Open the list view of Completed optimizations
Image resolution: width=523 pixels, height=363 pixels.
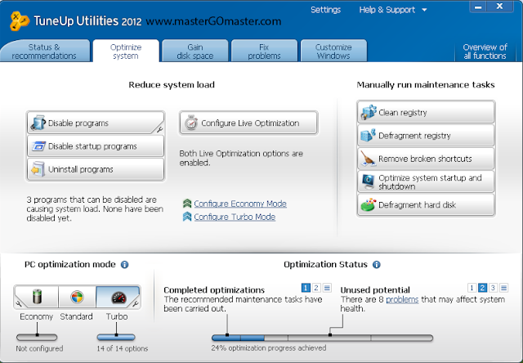(x=327, y=288)
